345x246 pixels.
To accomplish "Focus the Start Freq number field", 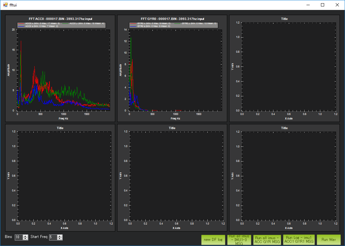I will click(53, 237).
